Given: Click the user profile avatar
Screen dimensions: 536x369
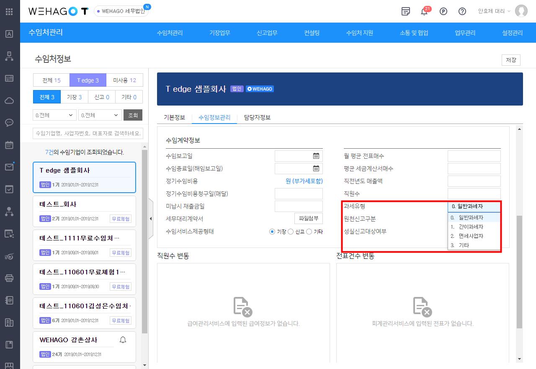Looking at the screenshot, I should pos(521,11).
